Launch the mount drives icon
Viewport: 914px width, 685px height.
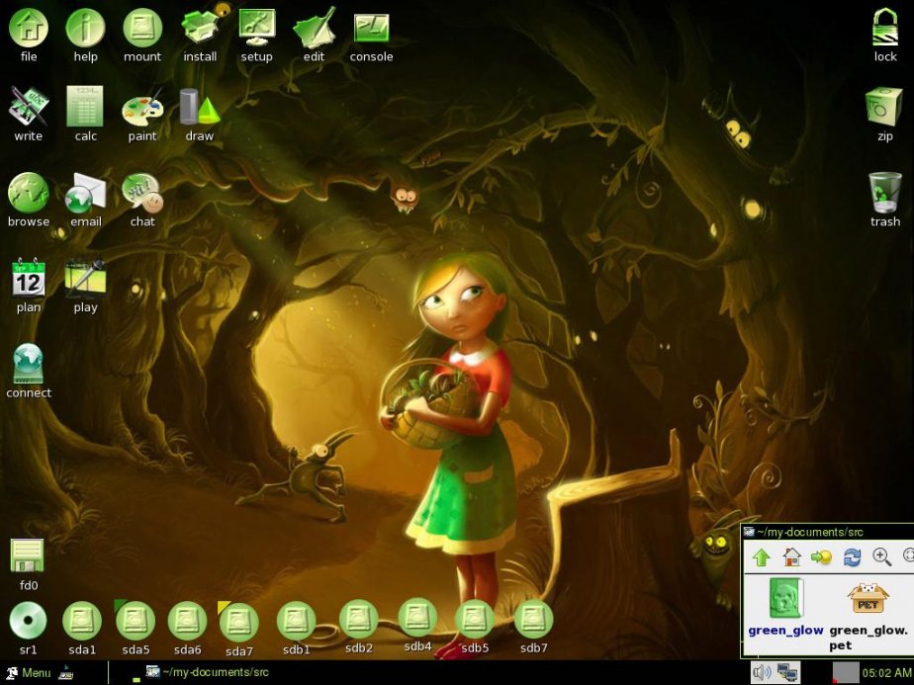[x=142, y=29]
